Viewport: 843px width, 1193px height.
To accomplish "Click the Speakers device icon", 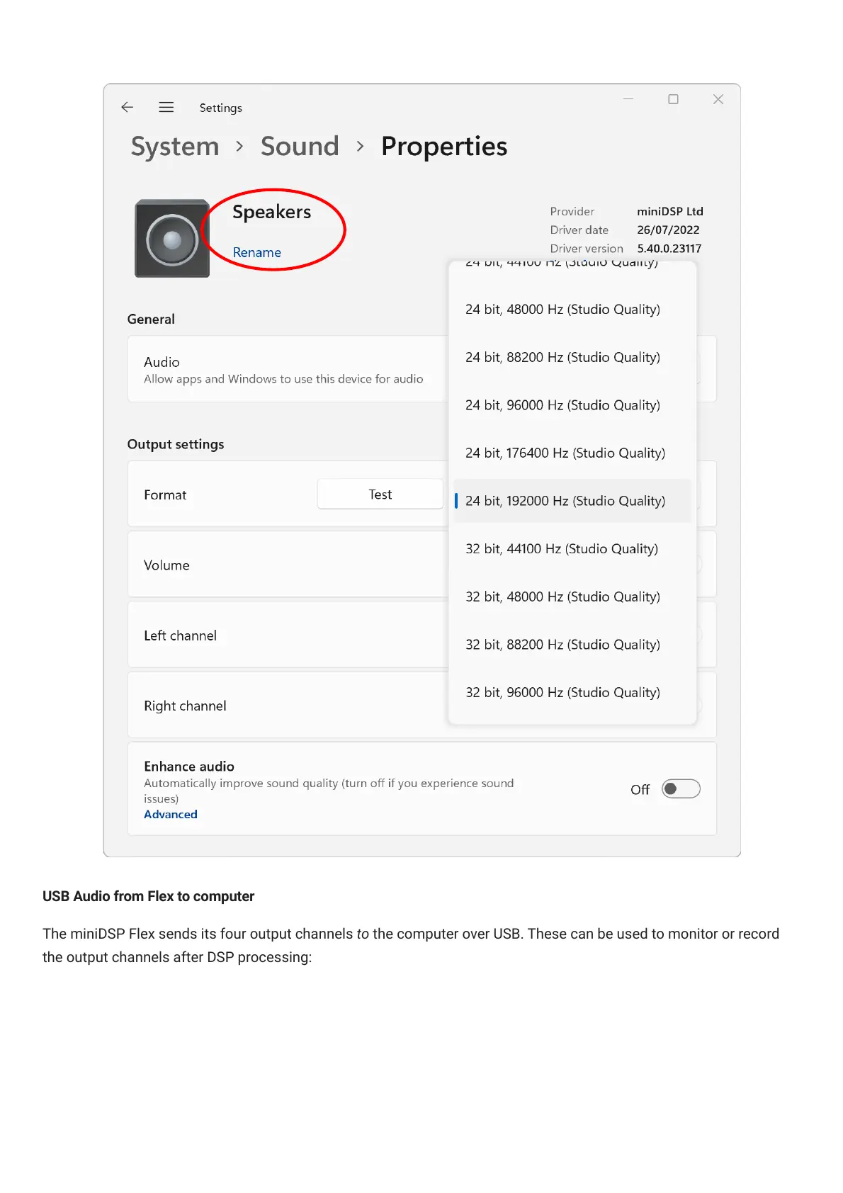I will click(172, 239).
